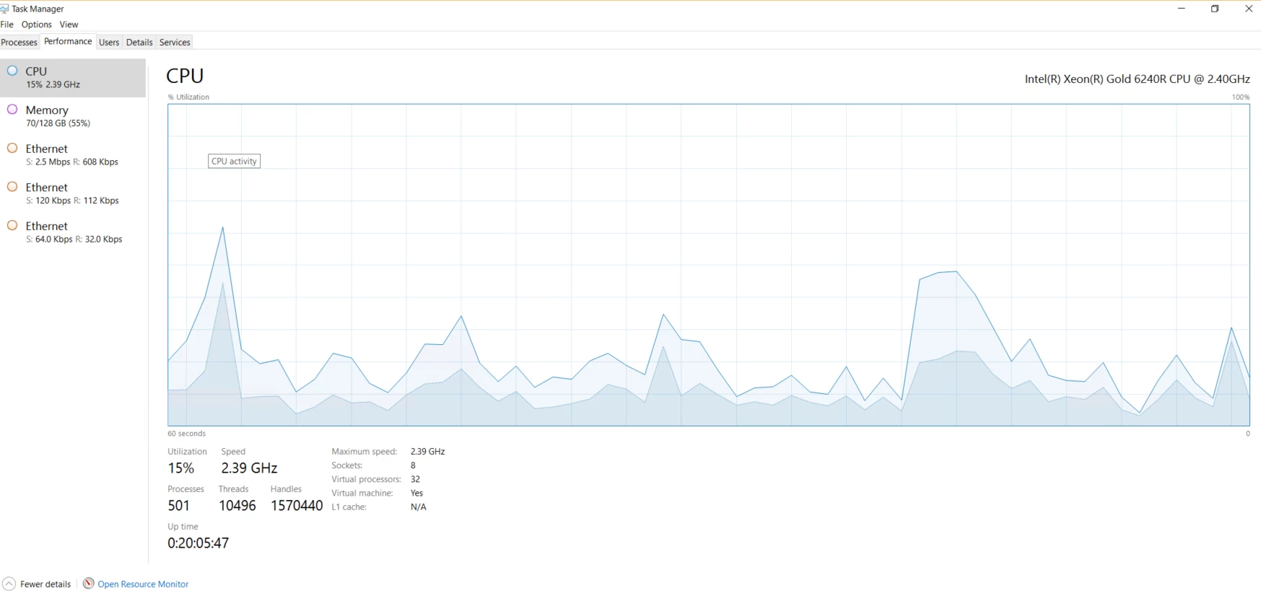Switch to the Users tab
The image size is (1261, 596).
click(x=109, y=42)
